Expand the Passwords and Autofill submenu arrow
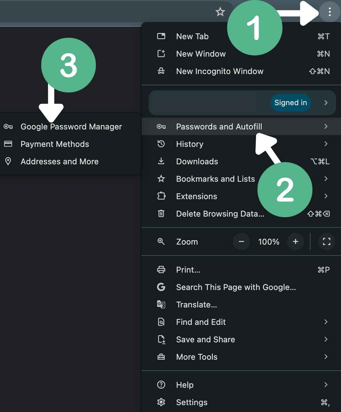Screen dimensions: 341x412 (326, 126)
